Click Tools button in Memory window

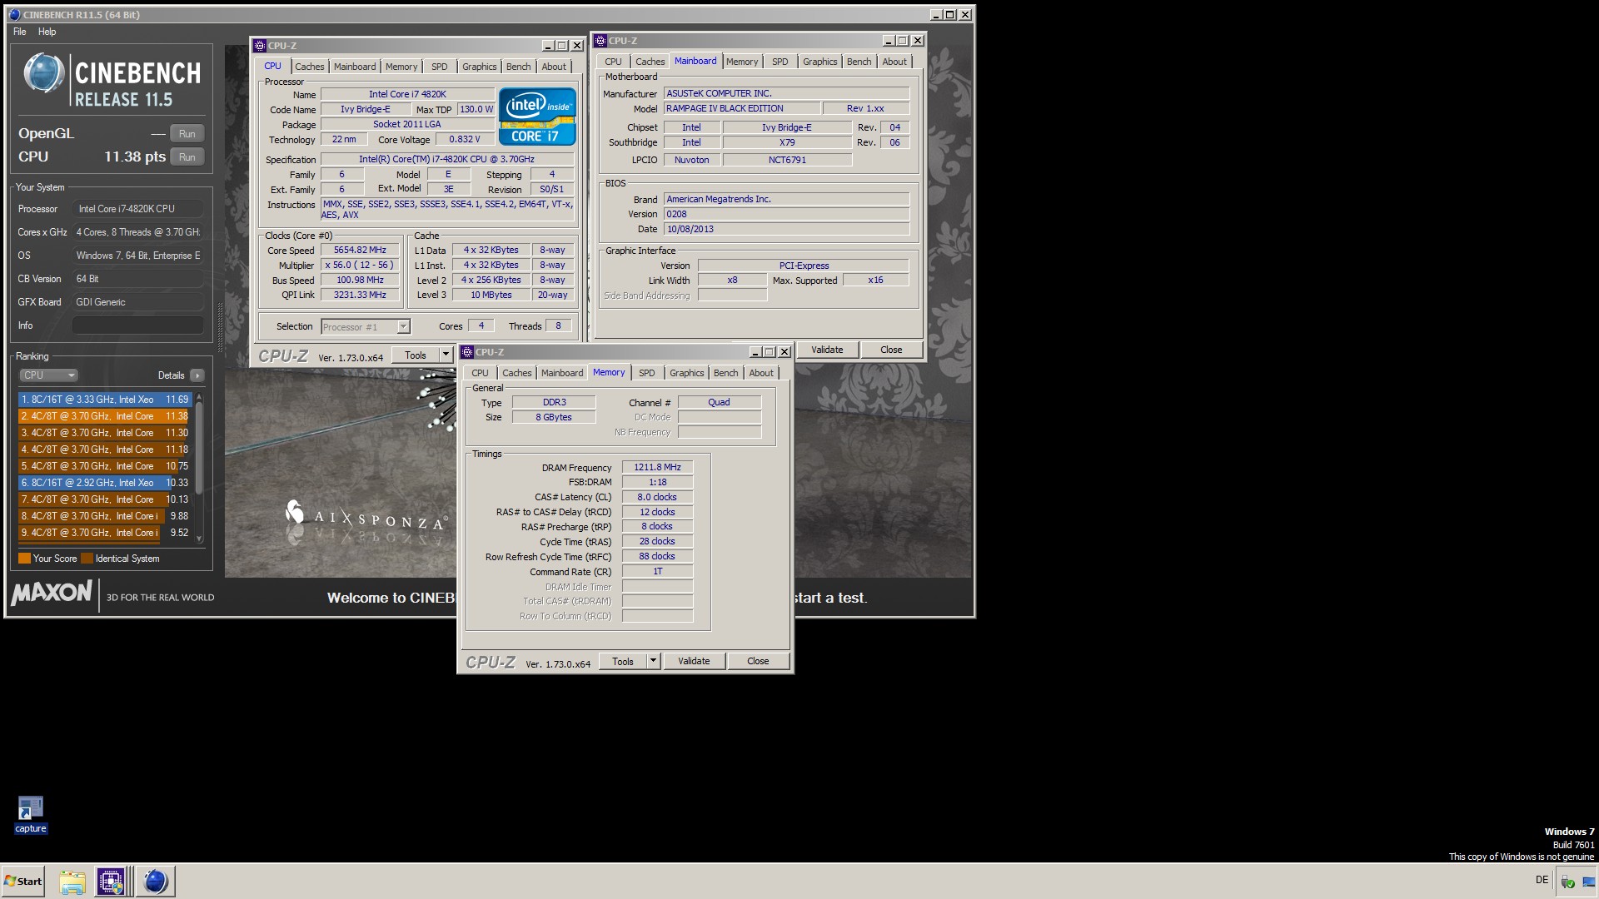[x=623, y=661]
